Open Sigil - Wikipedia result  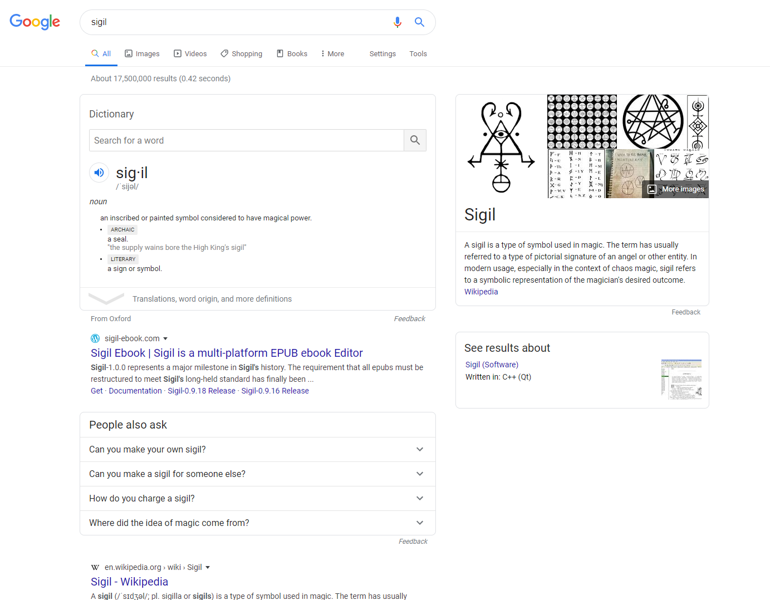pos(129,582)
